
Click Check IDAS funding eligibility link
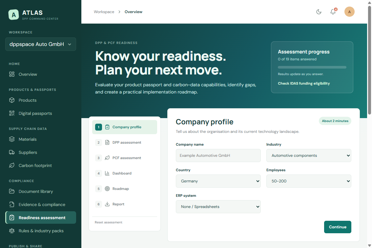tap(304, 83)
